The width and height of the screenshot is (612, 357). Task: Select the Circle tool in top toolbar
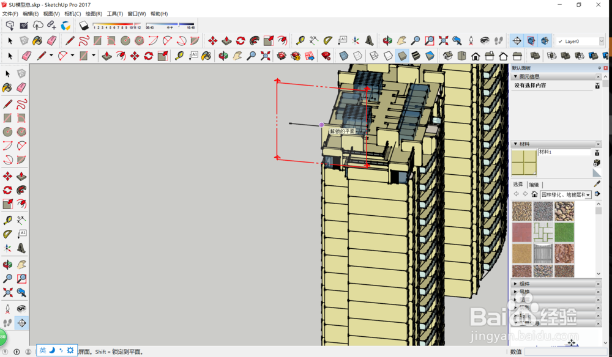tap(125, 40)
